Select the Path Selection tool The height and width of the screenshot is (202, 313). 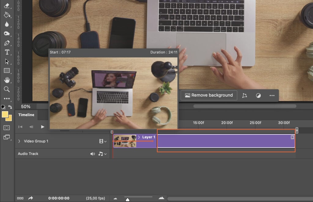coord(7,61)
